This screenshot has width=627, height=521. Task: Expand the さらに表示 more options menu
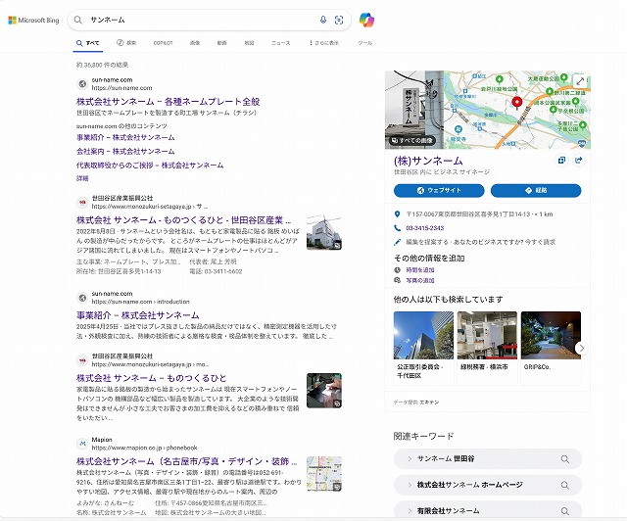pos(324,43)
